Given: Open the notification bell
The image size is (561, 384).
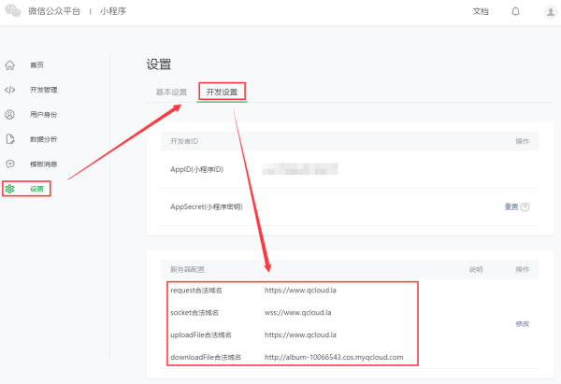Looking at the screenshot, I should pyautogui.click(x=515, y=11).
